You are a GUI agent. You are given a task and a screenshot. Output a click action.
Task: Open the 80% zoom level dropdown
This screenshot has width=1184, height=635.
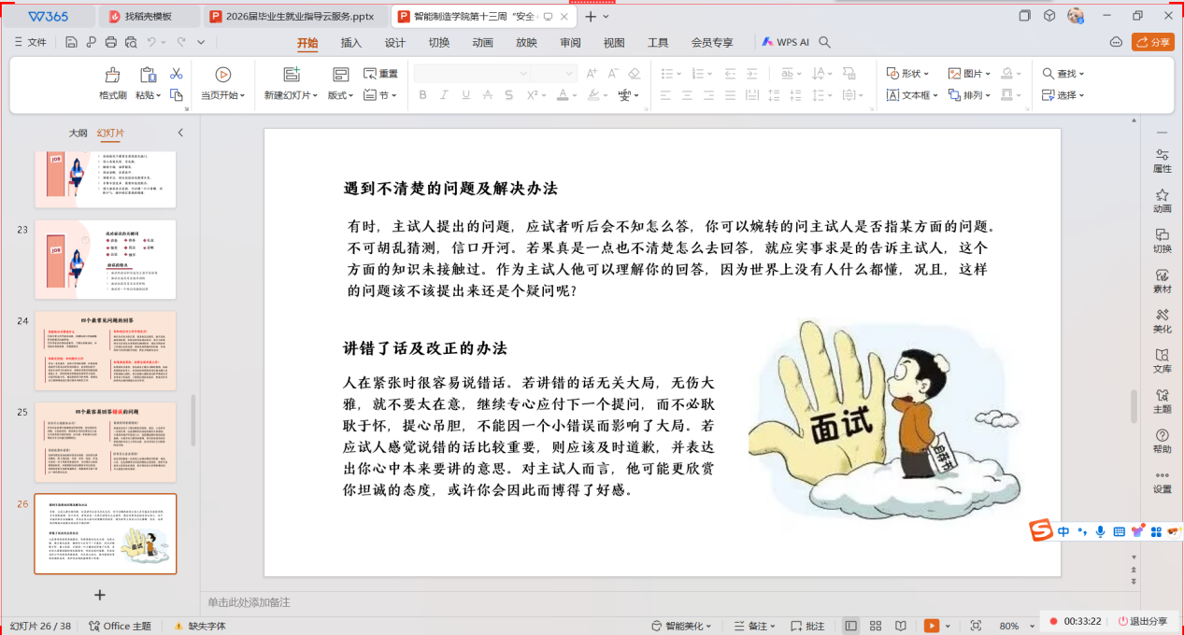(x=1014, y=626)
